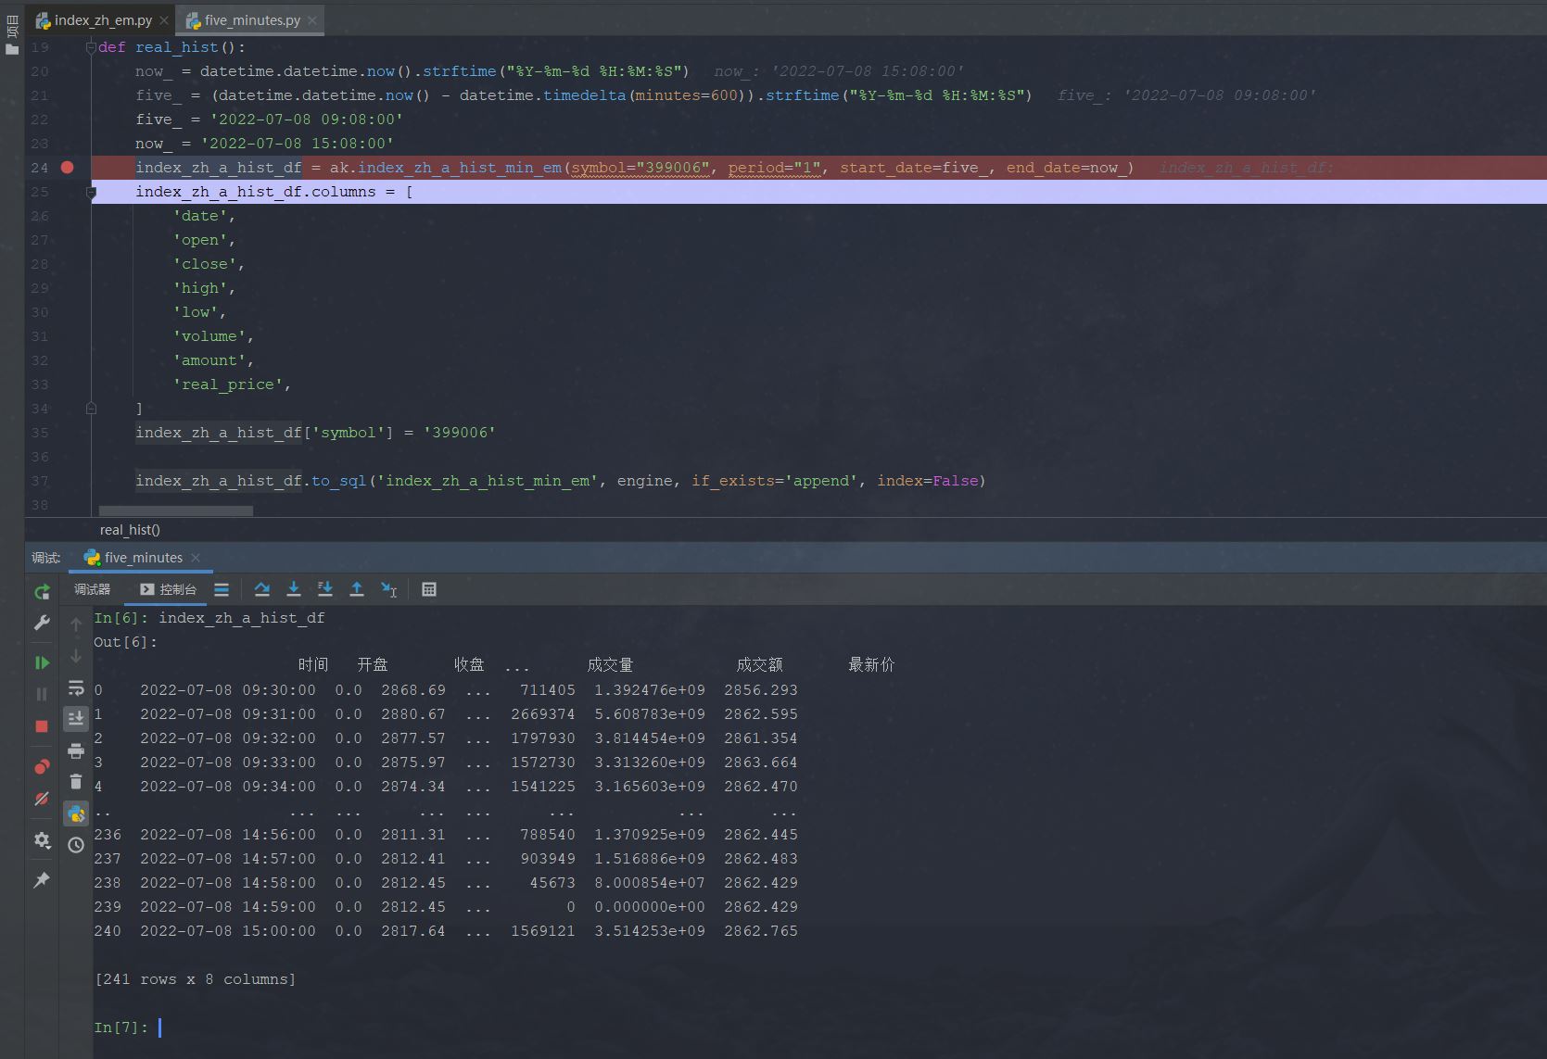
Task: Step out of current function
Action: tap(357, 589)
